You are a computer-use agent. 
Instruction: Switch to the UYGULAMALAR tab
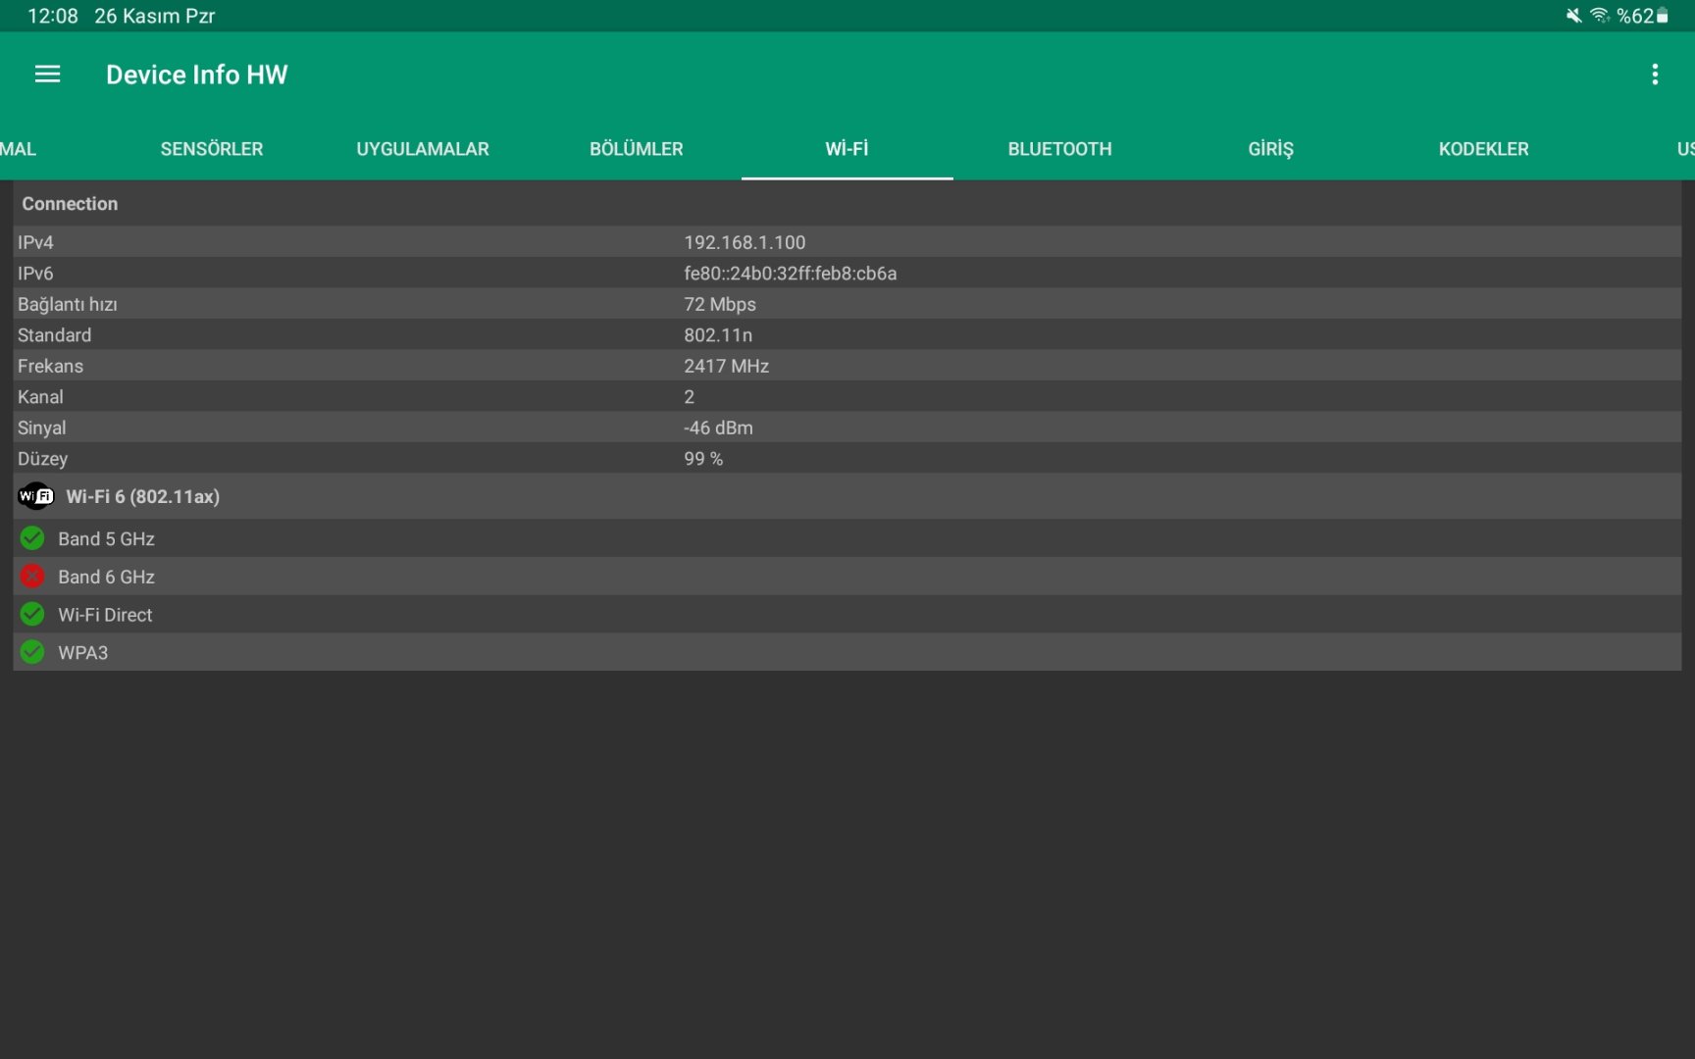pyautogui.click(x=423, y=149)
